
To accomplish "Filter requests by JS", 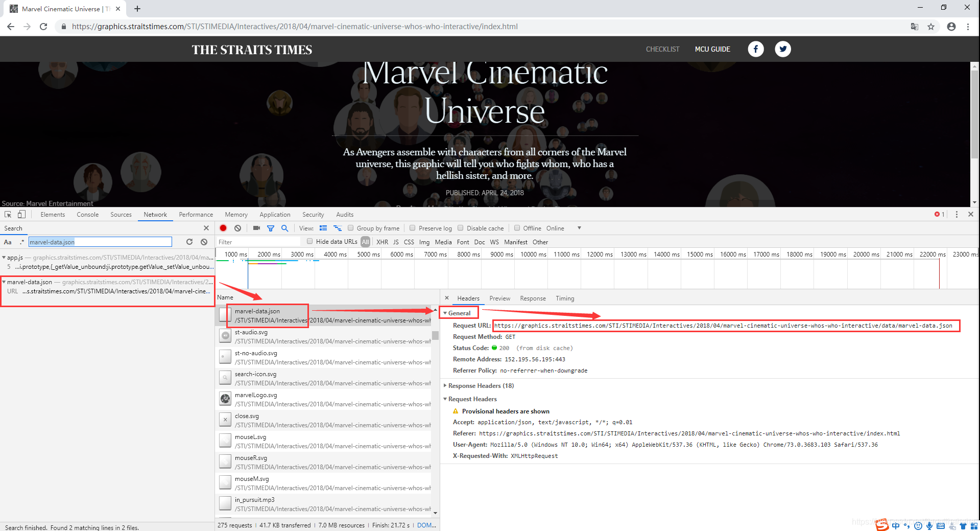I will 396,242.
